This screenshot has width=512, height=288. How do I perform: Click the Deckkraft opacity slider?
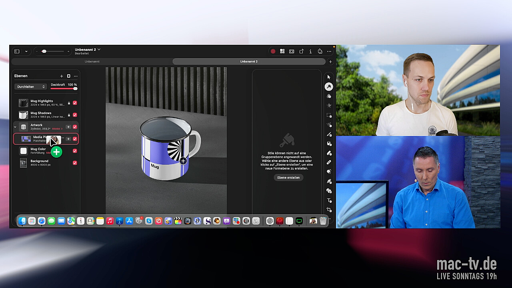click(64, 89)
